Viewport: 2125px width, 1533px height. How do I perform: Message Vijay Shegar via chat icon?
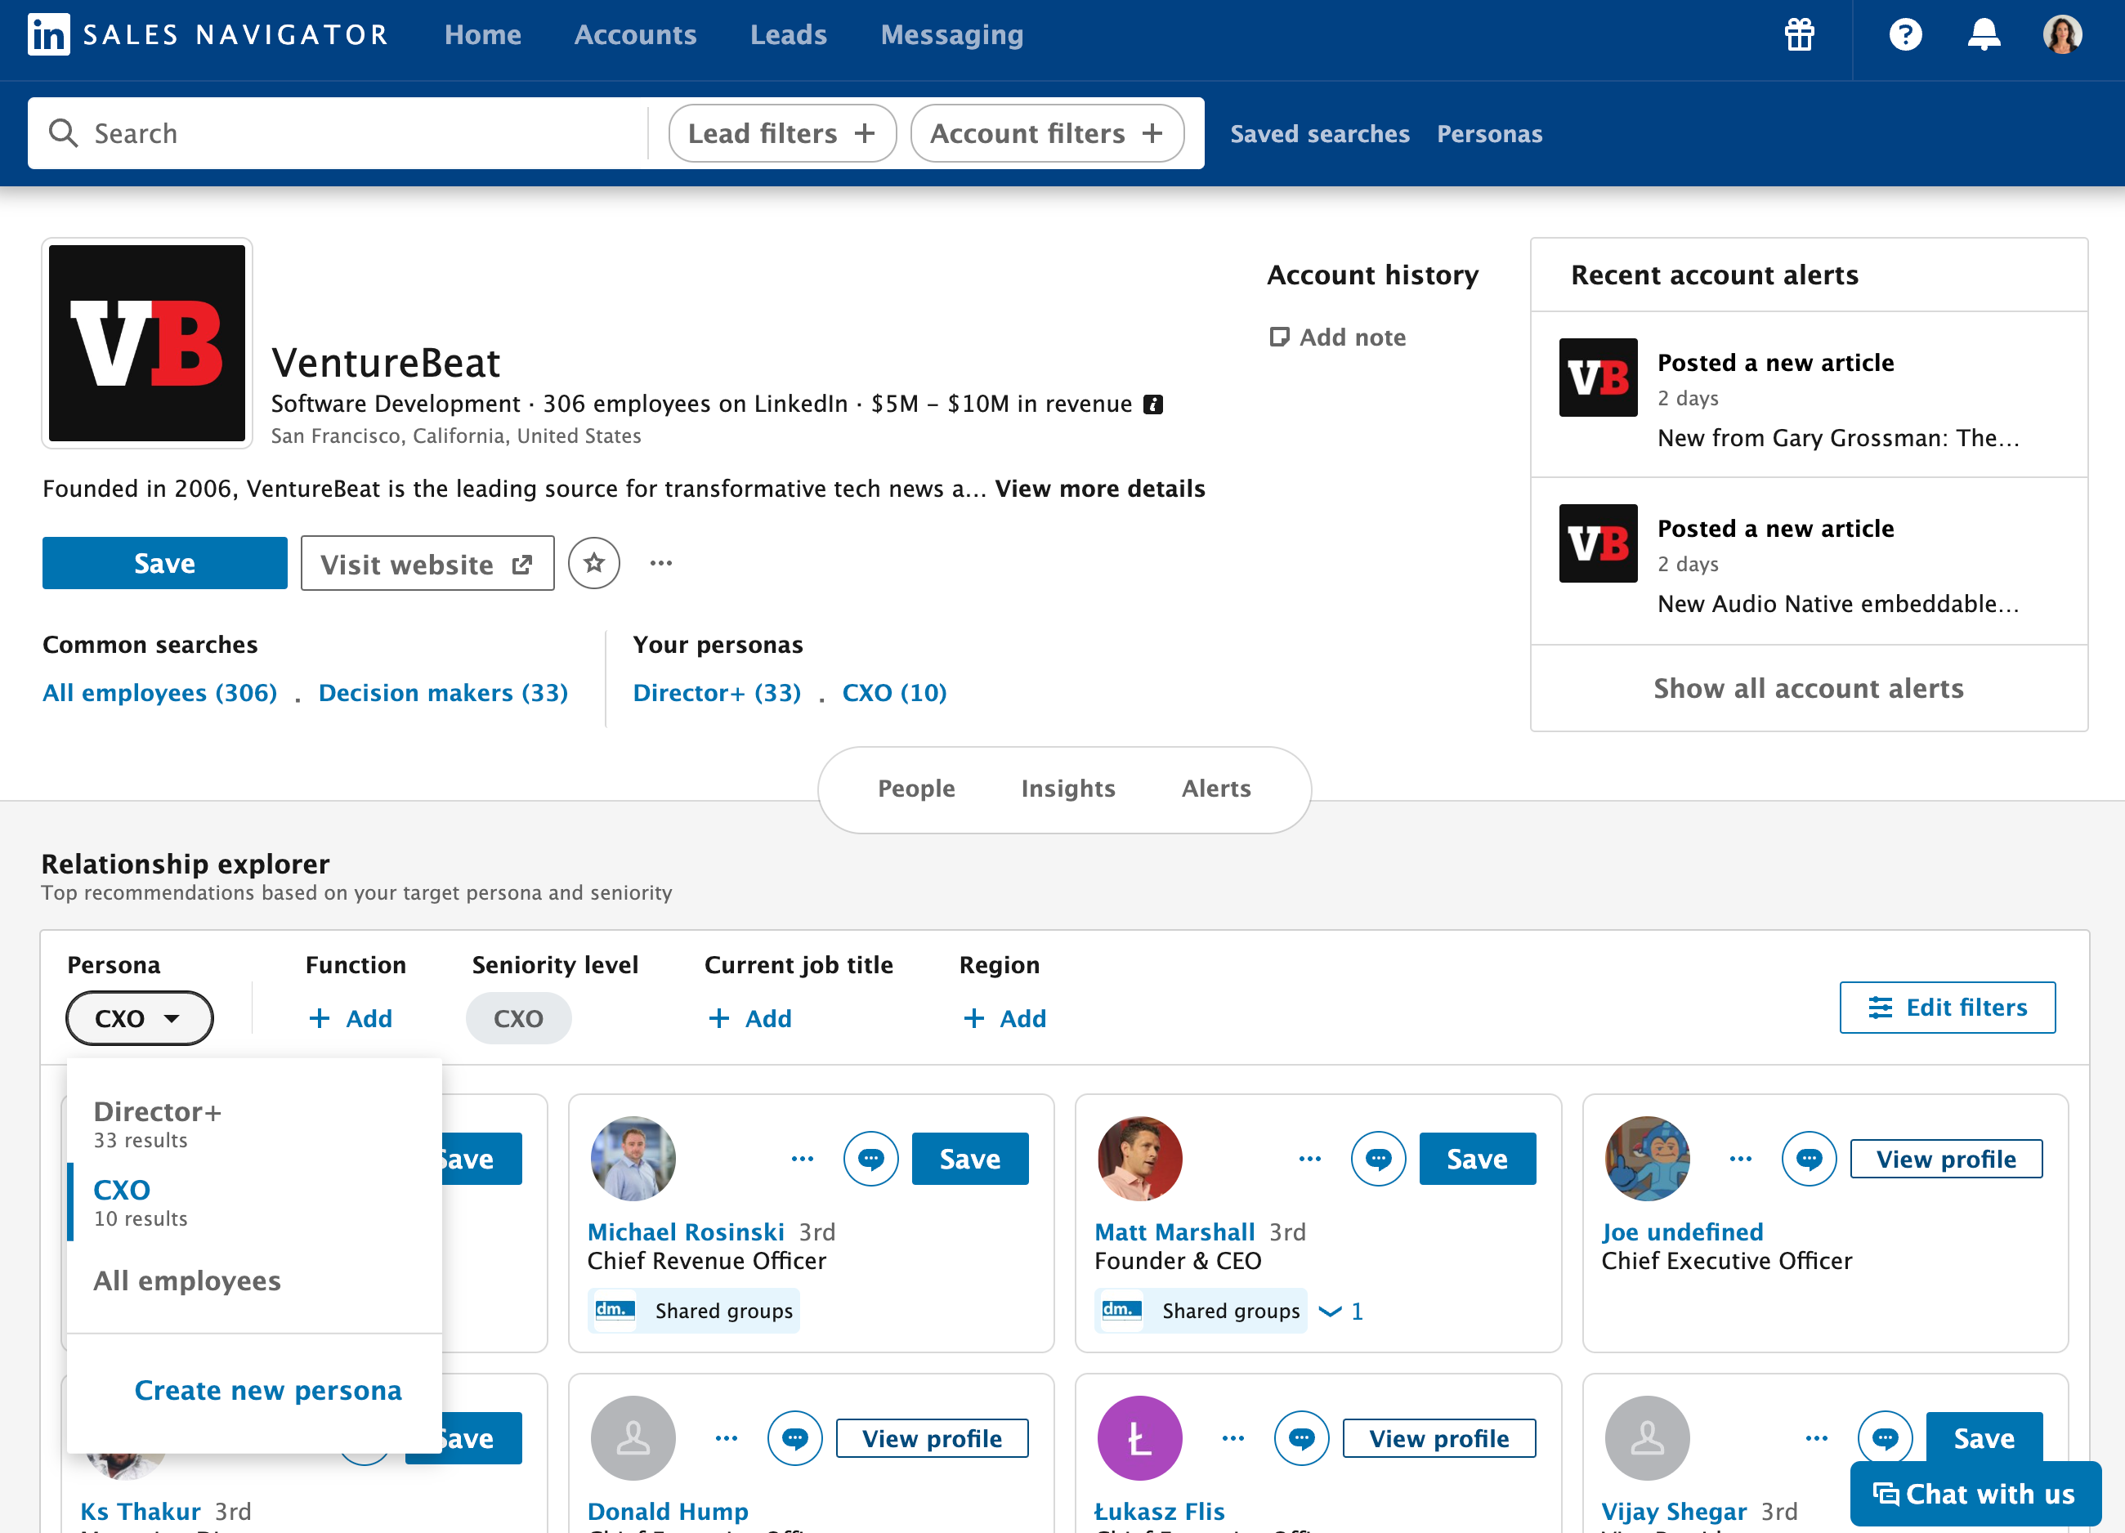coord(1884,1438)
